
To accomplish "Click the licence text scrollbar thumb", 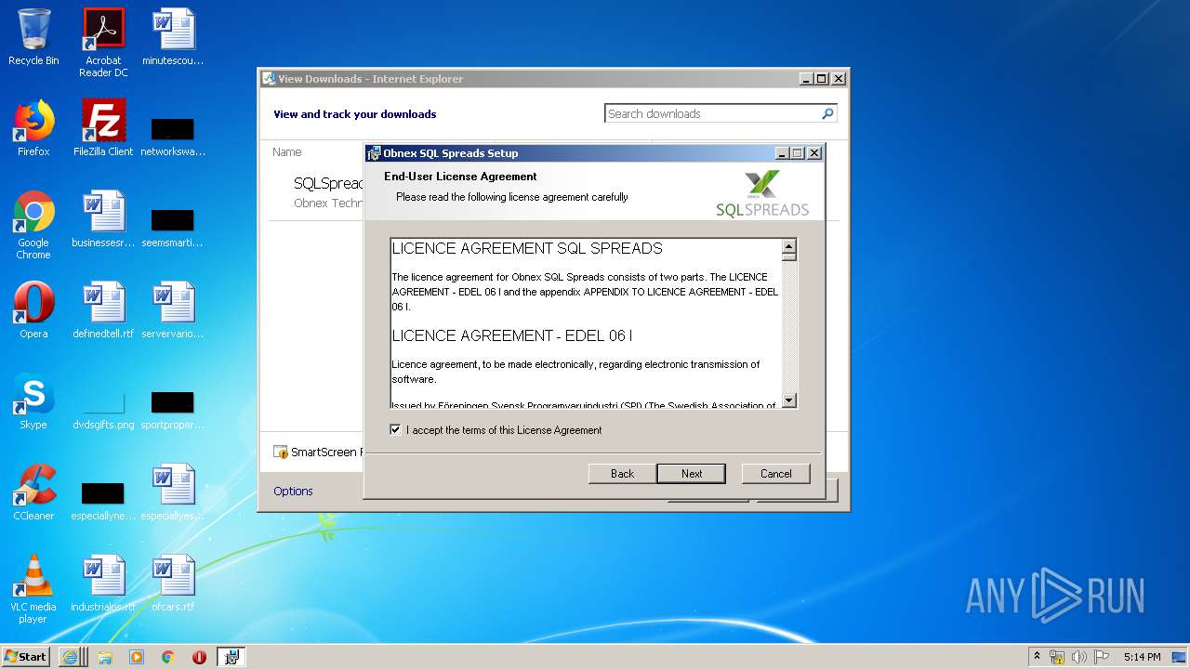I will (789, 257).
